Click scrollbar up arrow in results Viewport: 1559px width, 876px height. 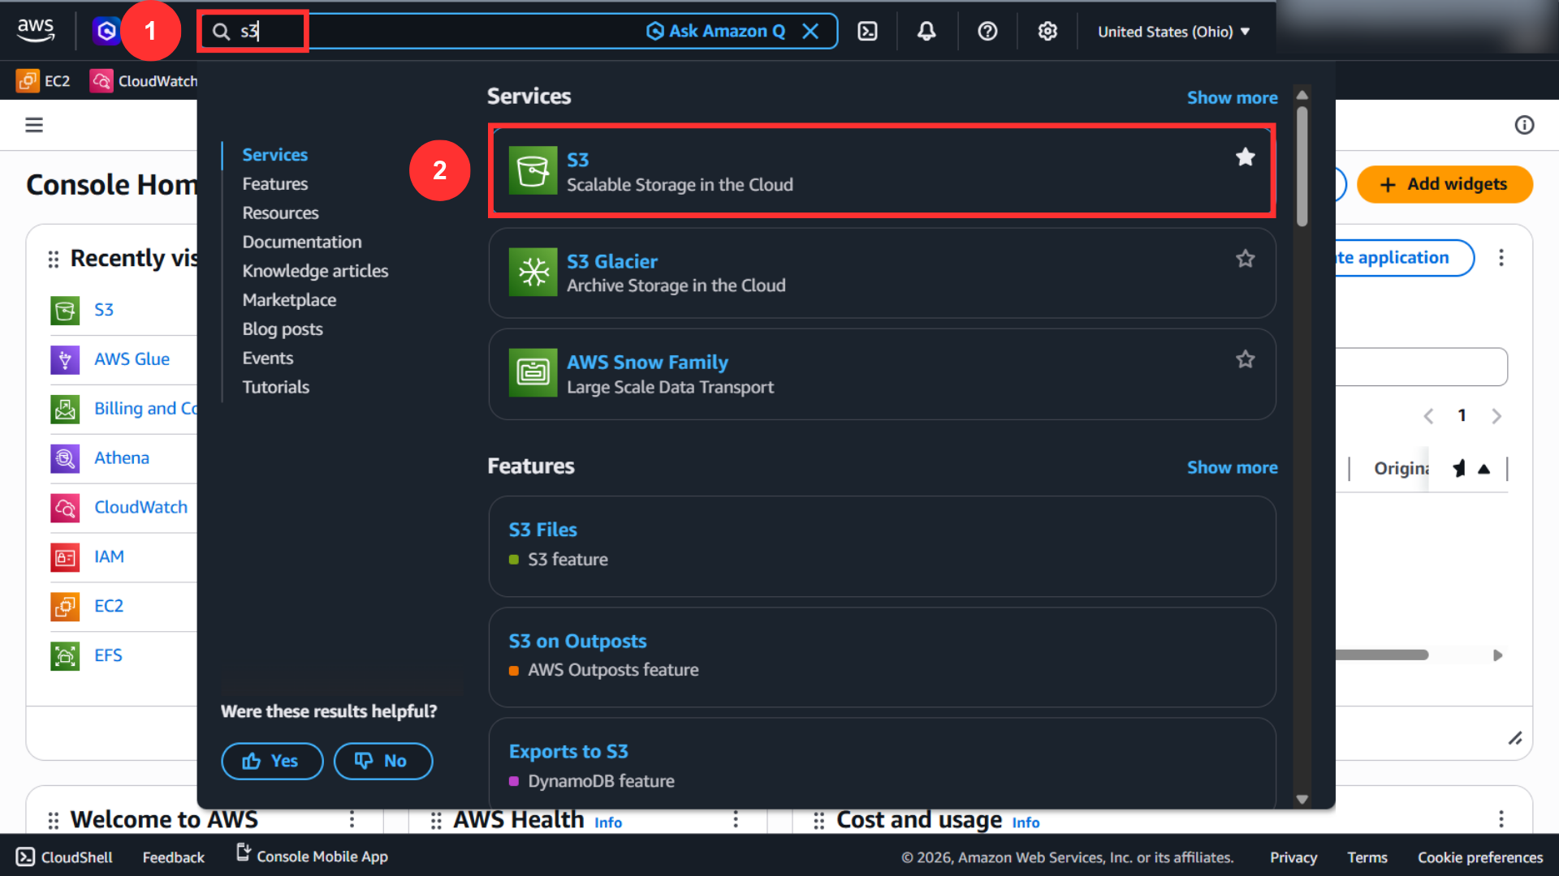pyautogui.click(x=1302, y=95)
